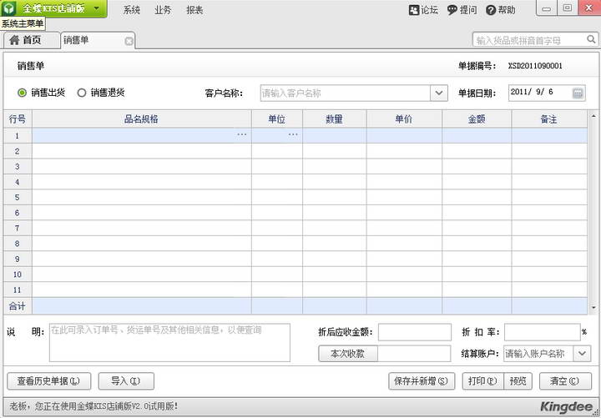Click the ellipsis in 单位 row 1

pos(293,135)
